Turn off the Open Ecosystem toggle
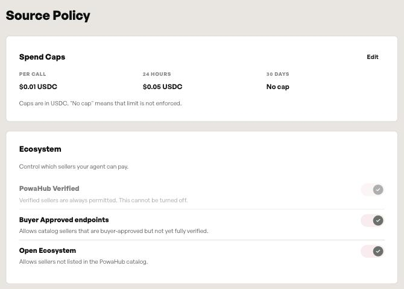The width and height of the screenshot is (404, 289). click(x=372, y=251)
